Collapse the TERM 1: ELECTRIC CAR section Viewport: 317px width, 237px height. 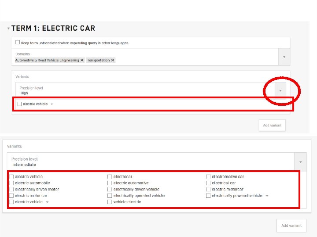[x=8, y=28]
